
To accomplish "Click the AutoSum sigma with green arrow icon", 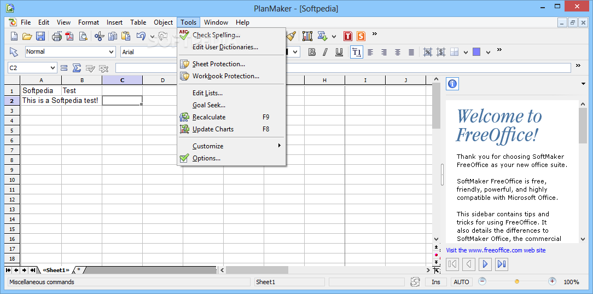I will (x=322, y=36).
